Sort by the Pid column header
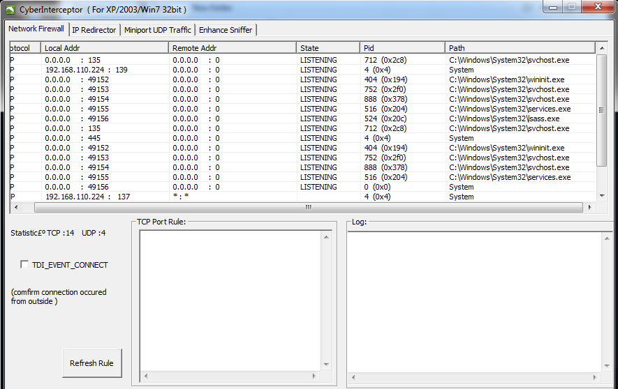The height and width of the screenshot is (389, 618). tap(402, 48)
